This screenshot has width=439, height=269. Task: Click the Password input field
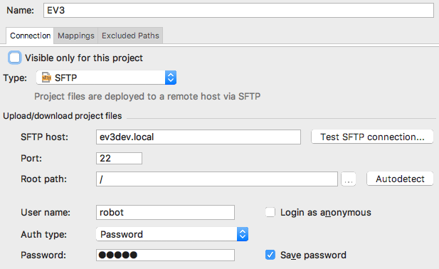click(166, 255)
